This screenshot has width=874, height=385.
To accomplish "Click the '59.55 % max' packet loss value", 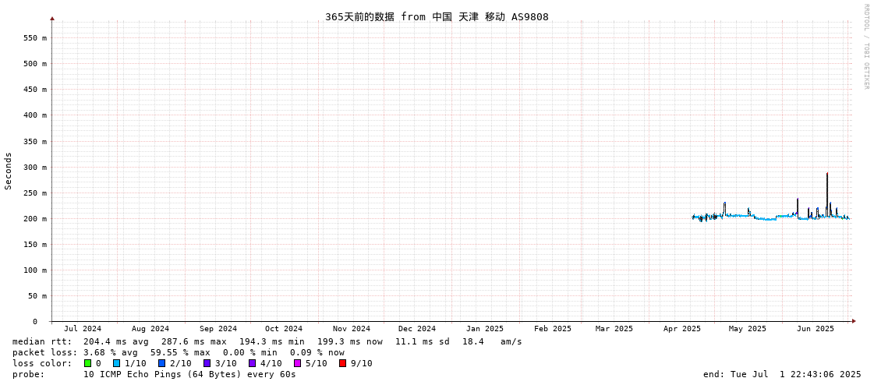I will pyautogui.click(x=180, y=353).
